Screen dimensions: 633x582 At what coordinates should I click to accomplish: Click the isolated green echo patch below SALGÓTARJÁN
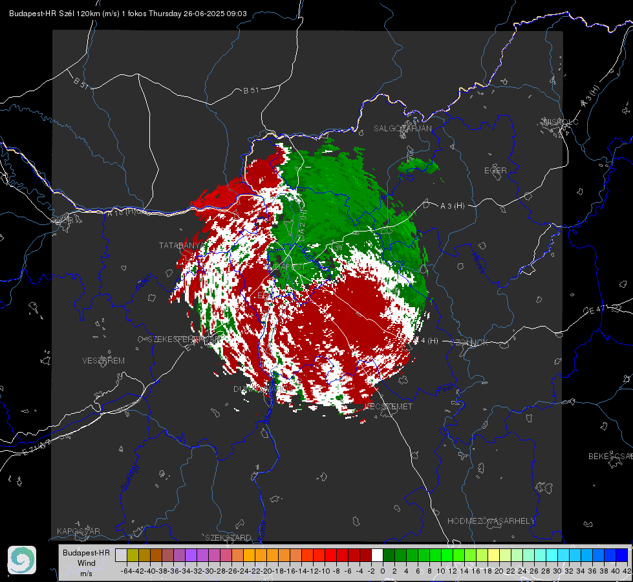click(x=418, y=166)
